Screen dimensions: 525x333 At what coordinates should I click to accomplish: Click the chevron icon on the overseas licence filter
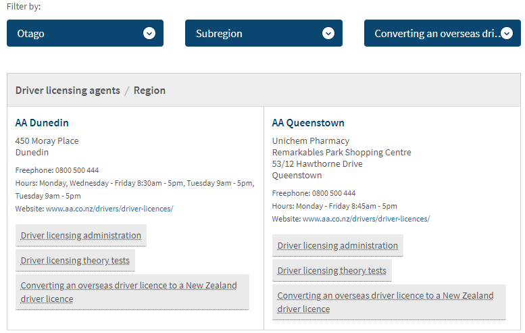[x=507, y=33]
